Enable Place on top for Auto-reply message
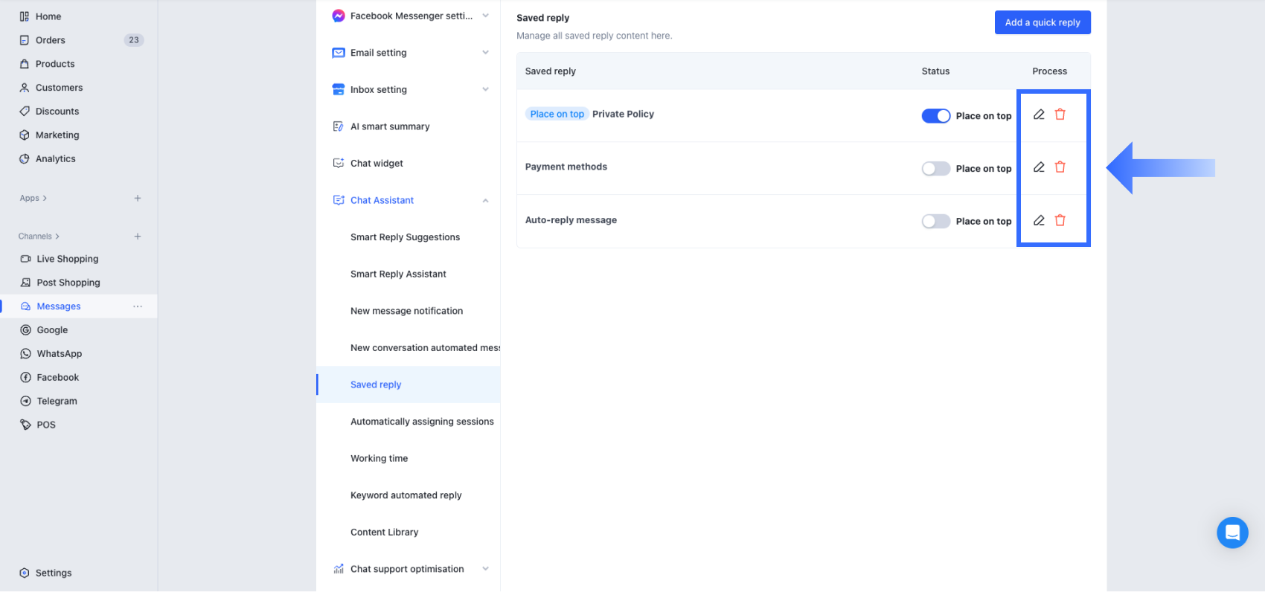Screen dimensions: 1265x592 [x=936, y=222]
